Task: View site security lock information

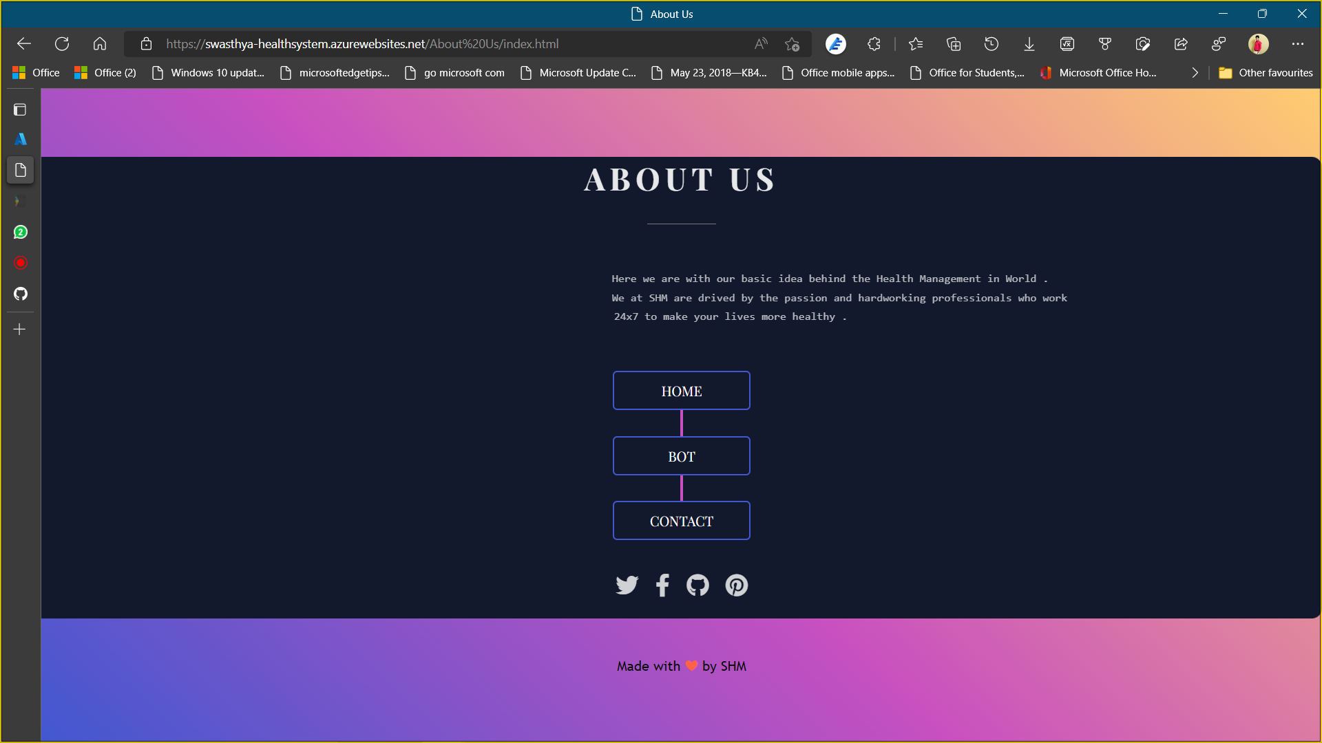Action: tap(146, 44)
